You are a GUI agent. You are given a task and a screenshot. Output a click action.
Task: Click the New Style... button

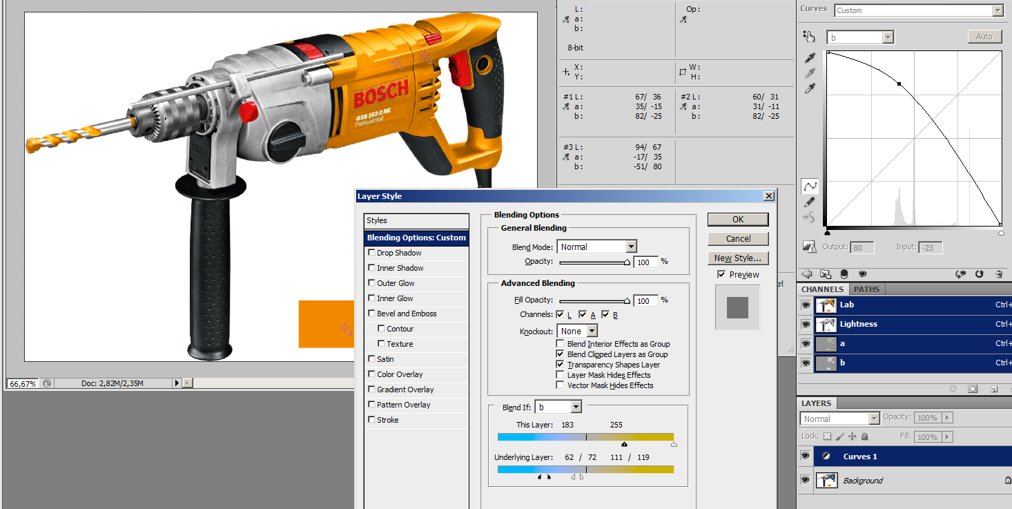pyautogui.click(x=738, y=258)
